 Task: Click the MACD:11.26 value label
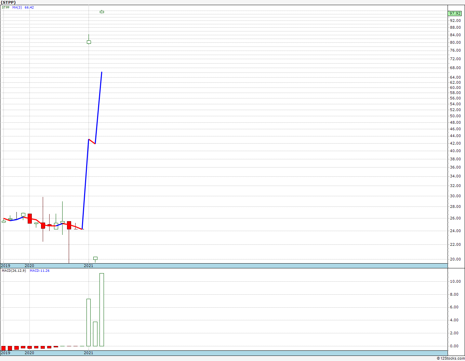click(x=40, y=270)
